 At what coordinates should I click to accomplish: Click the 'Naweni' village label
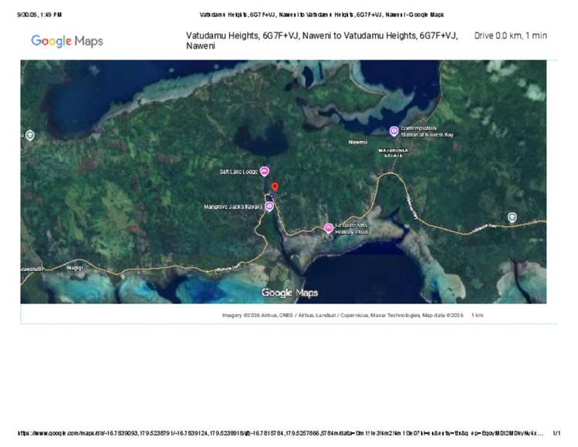click(x=357, y=142)
